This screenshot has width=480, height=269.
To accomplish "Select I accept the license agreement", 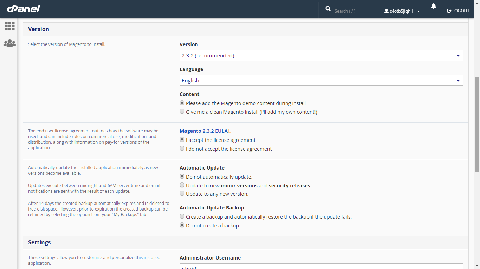I will pyautogui.click(x=182, y=139).
